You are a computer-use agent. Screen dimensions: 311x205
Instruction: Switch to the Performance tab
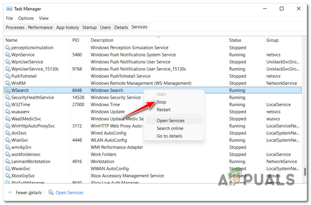click(40, 27)
